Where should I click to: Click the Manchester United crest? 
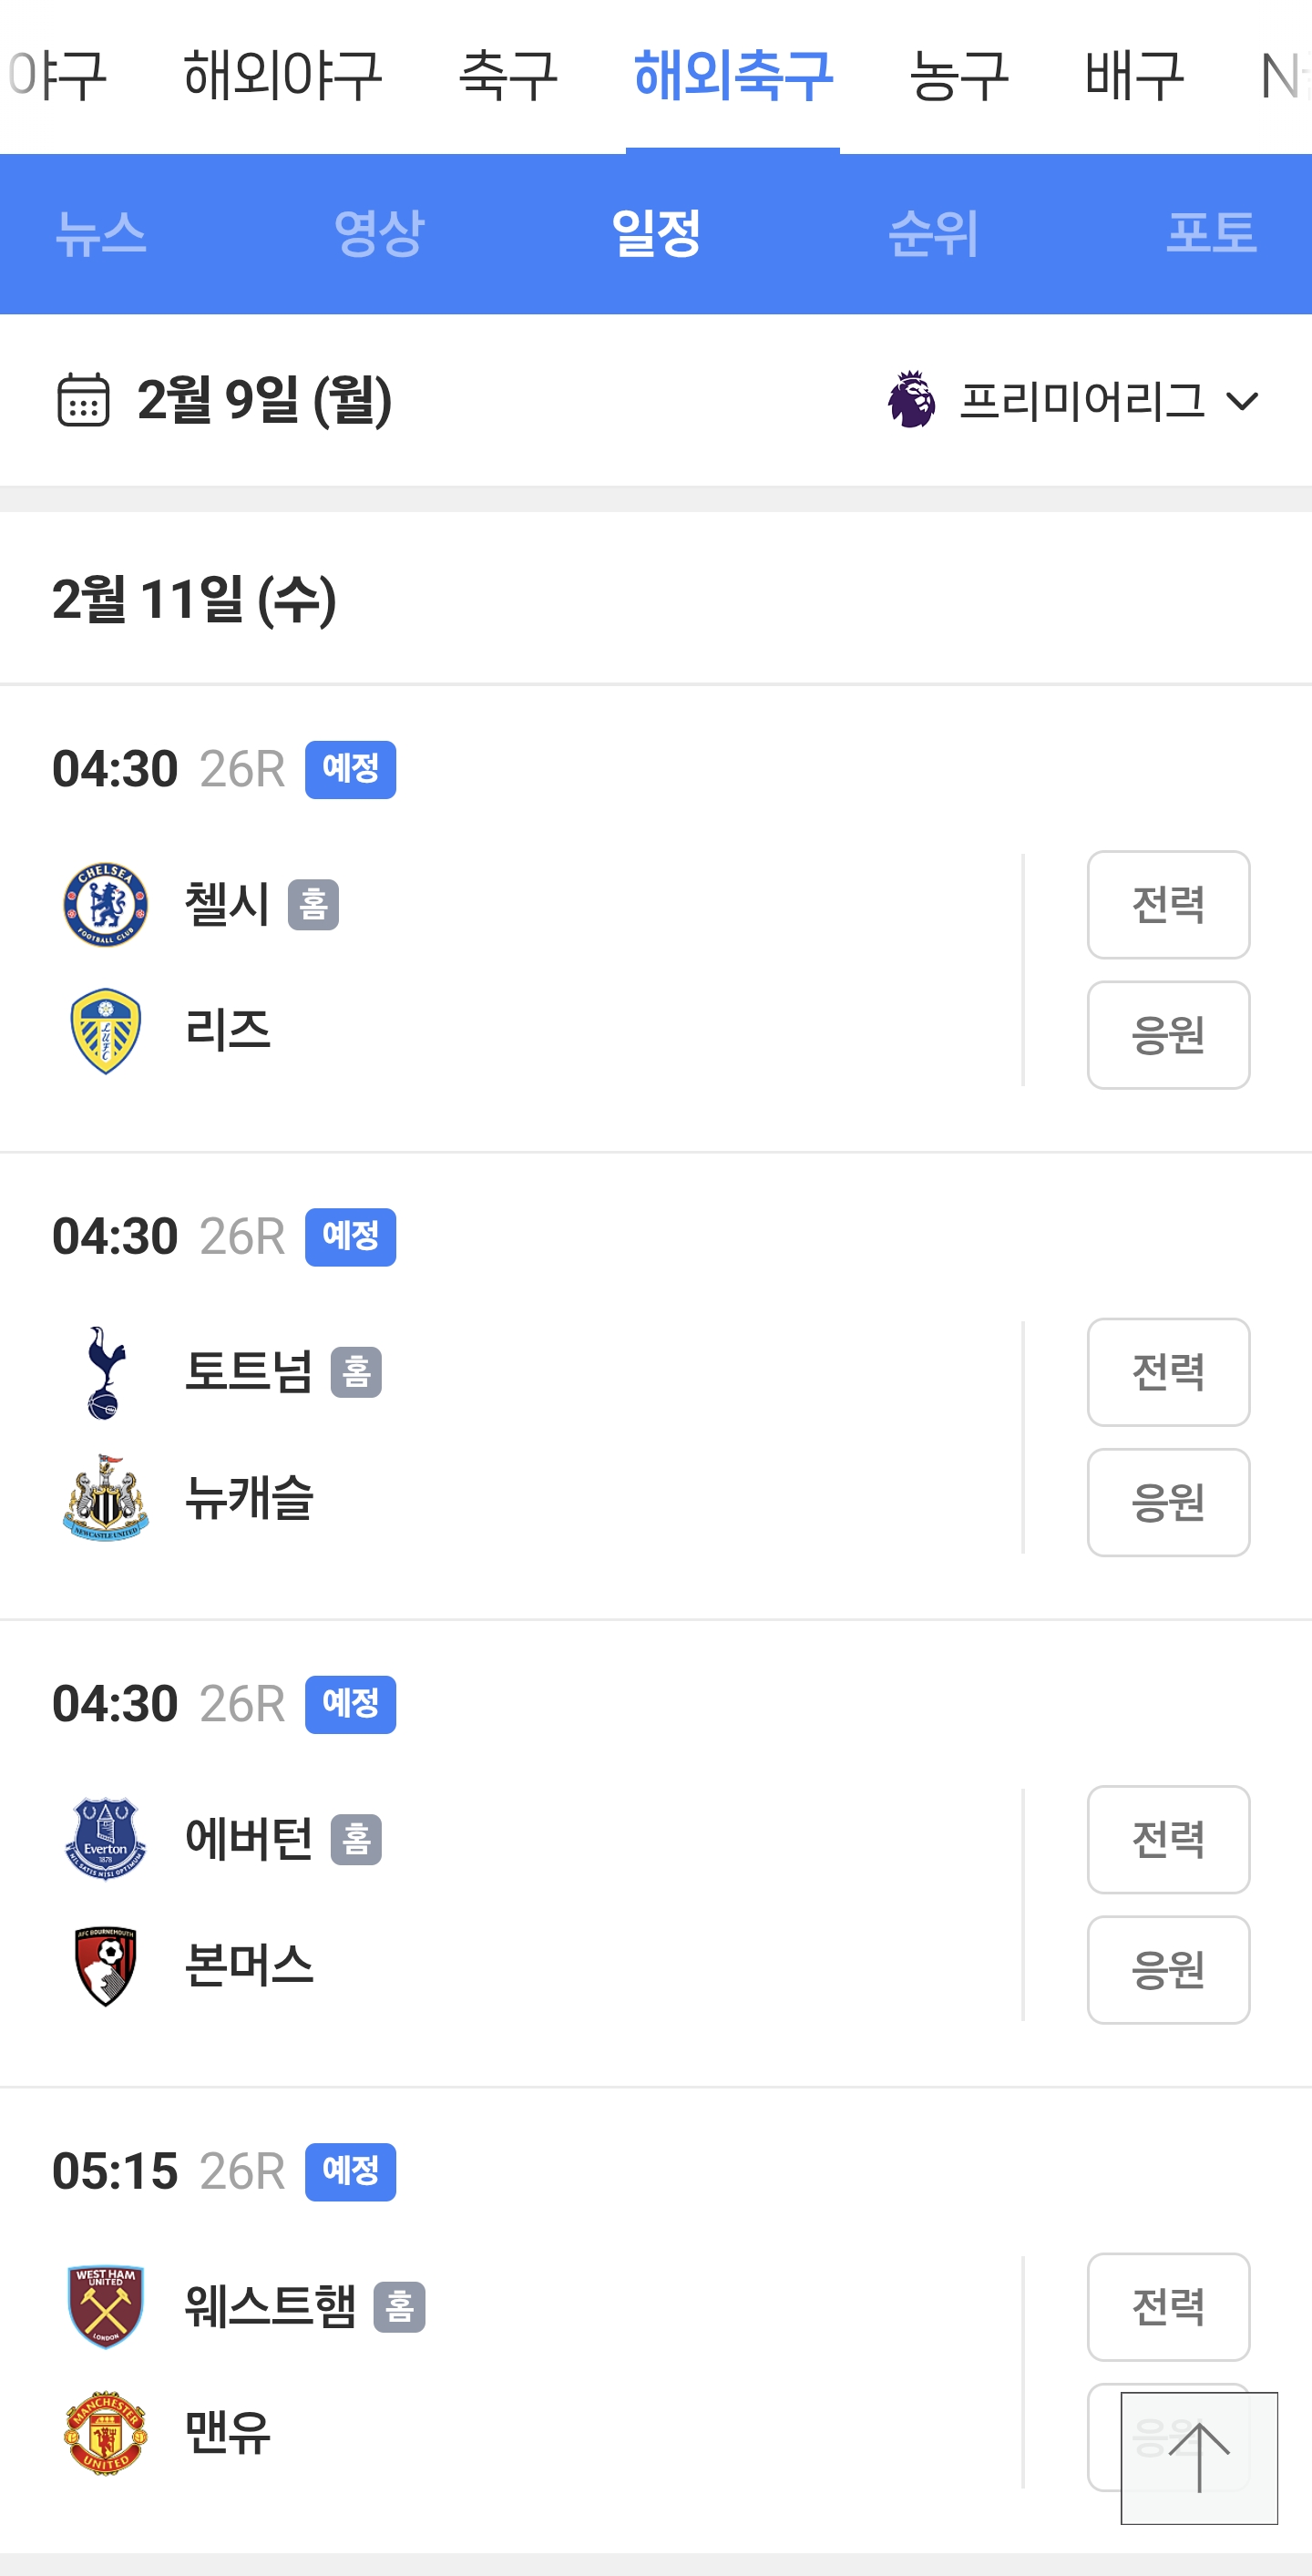pyautogui.click(x=106, y=2432)
